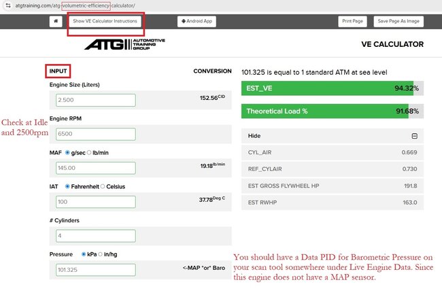Focus the MAF value input field
Viewport: 442px width, 293px height.
(96, 168)
